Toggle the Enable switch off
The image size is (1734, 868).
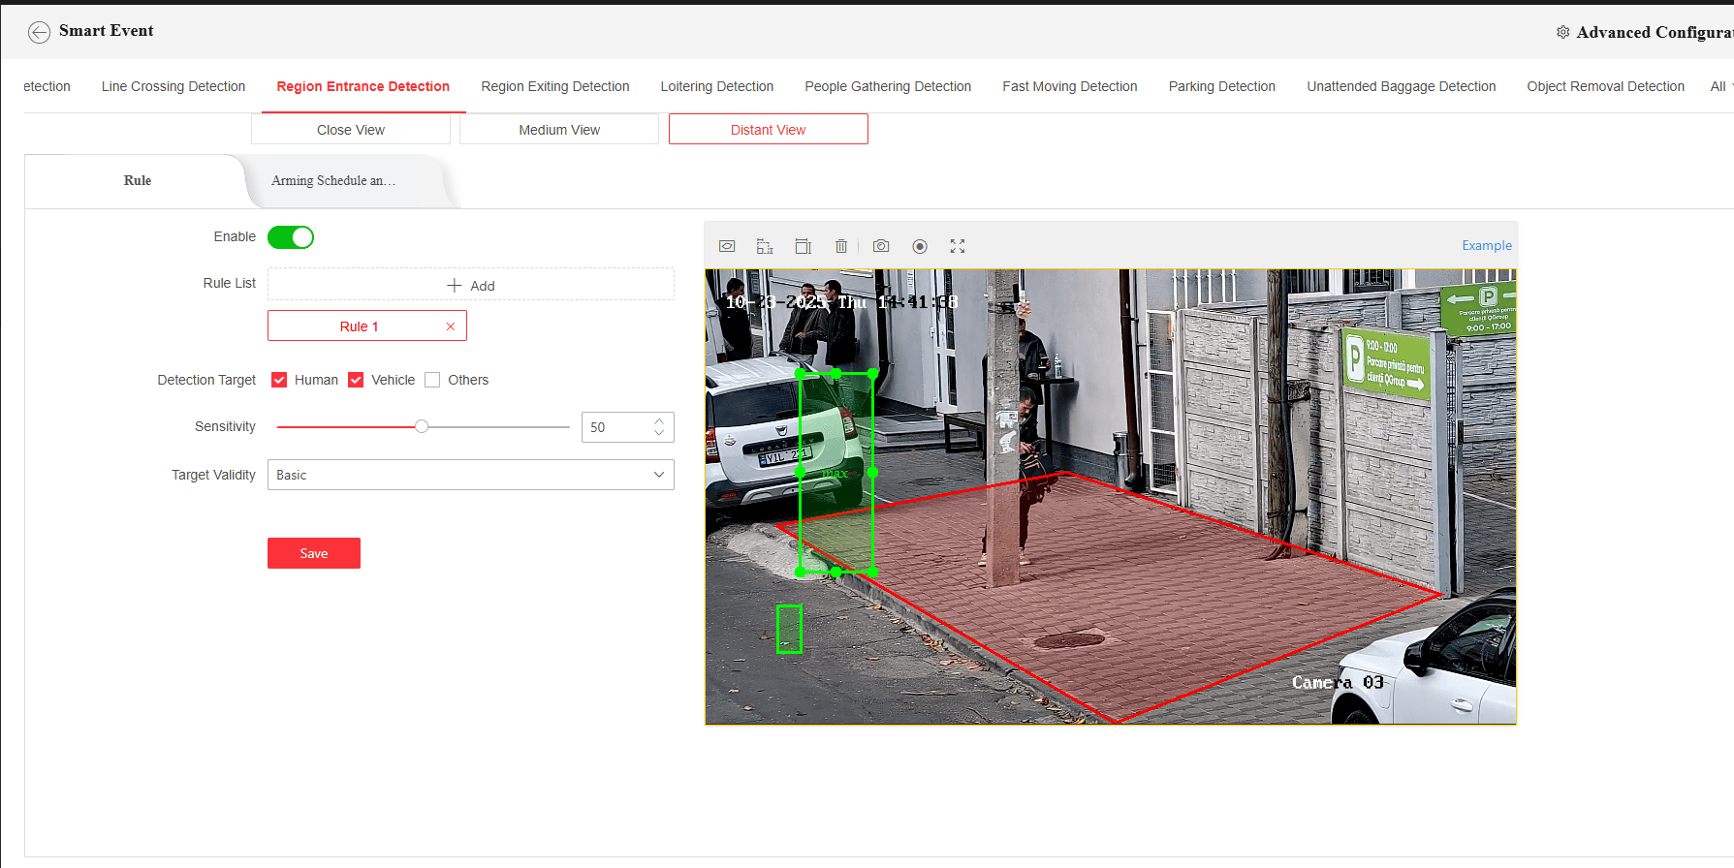pyautogui.click(x=291, y=237)
